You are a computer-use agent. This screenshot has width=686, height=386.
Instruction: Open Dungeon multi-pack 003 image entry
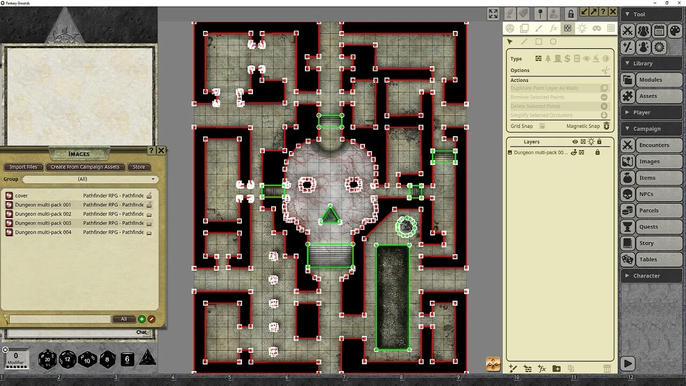[x=79, y=223]
